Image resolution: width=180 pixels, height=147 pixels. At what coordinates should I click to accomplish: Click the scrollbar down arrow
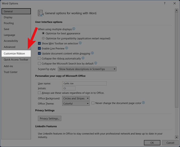tap(177, 137)
